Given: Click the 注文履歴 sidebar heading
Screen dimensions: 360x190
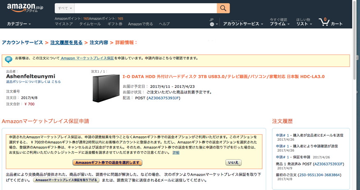Looking at the screenshot, I should click(282, 121).
